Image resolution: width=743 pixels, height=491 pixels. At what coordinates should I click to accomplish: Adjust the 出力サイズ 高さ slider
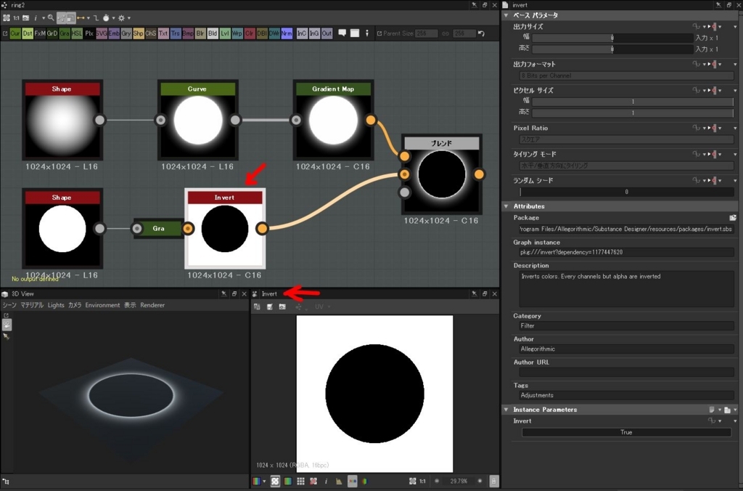[612, 49]
